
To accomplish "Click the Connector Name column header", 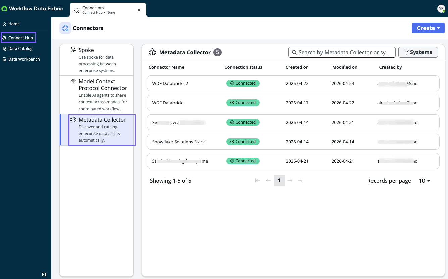I will [x=166, y=67].
